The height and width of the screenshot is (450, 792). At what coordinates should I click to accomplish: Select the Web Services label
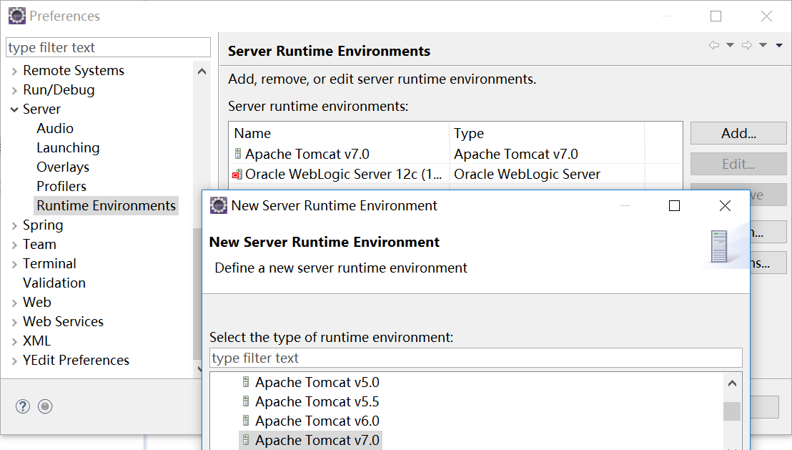tap(63, 321)
